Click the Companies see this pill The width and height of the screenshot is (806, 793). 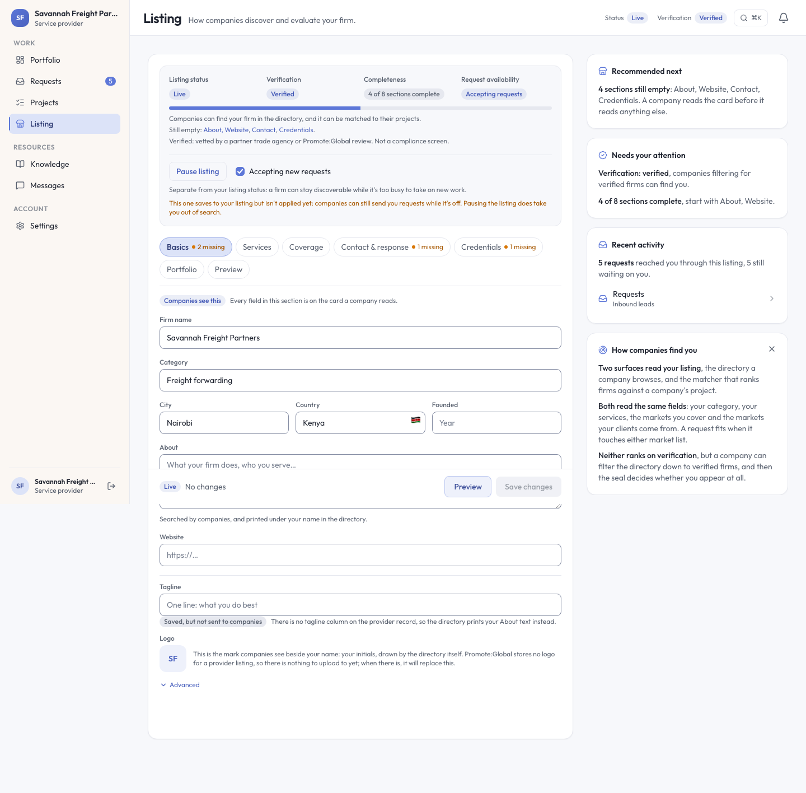(x=193, y=301)
